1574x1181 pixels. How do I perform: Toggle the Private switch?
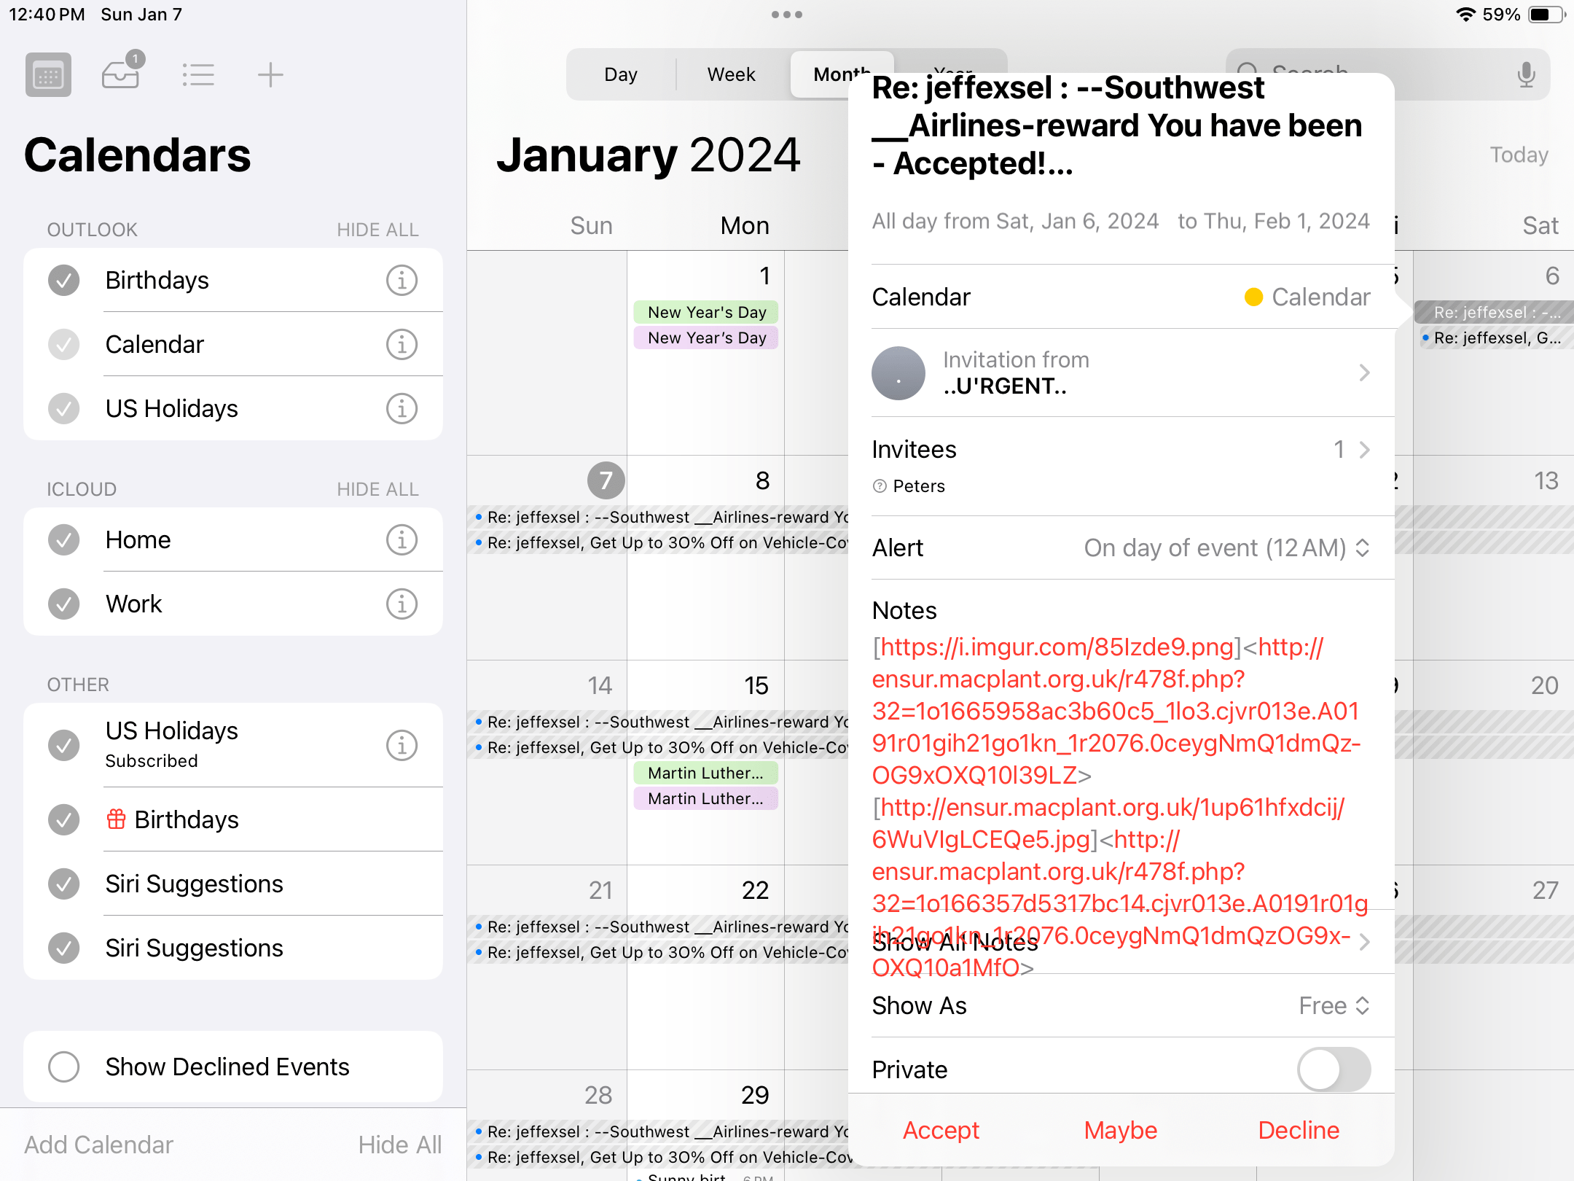click(x=1334, y=1069)
